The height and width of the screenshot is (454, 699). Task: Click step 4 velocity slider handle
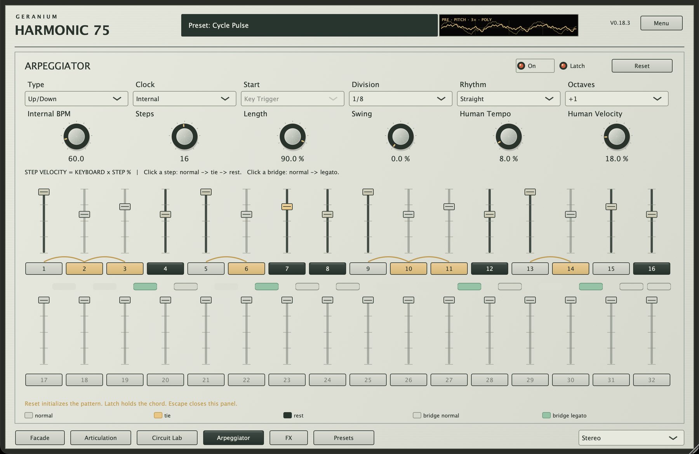tap(165, 214)
